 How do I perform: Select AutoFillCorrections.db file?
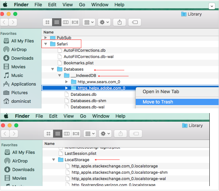point(85,50)
